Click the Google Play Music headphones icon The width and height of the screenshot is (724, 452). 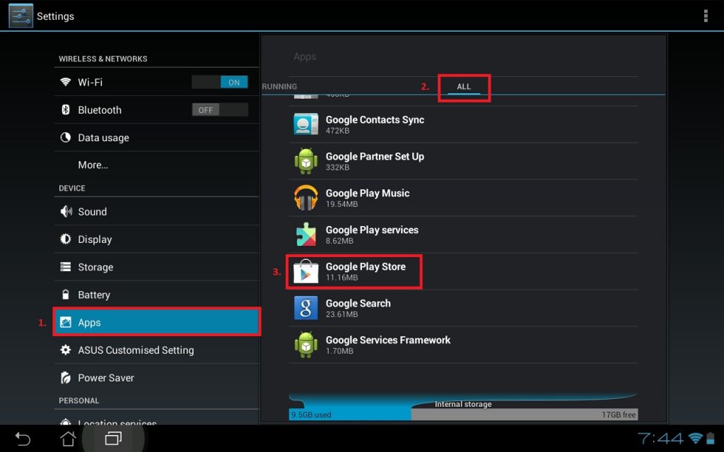tap(305, 198)
